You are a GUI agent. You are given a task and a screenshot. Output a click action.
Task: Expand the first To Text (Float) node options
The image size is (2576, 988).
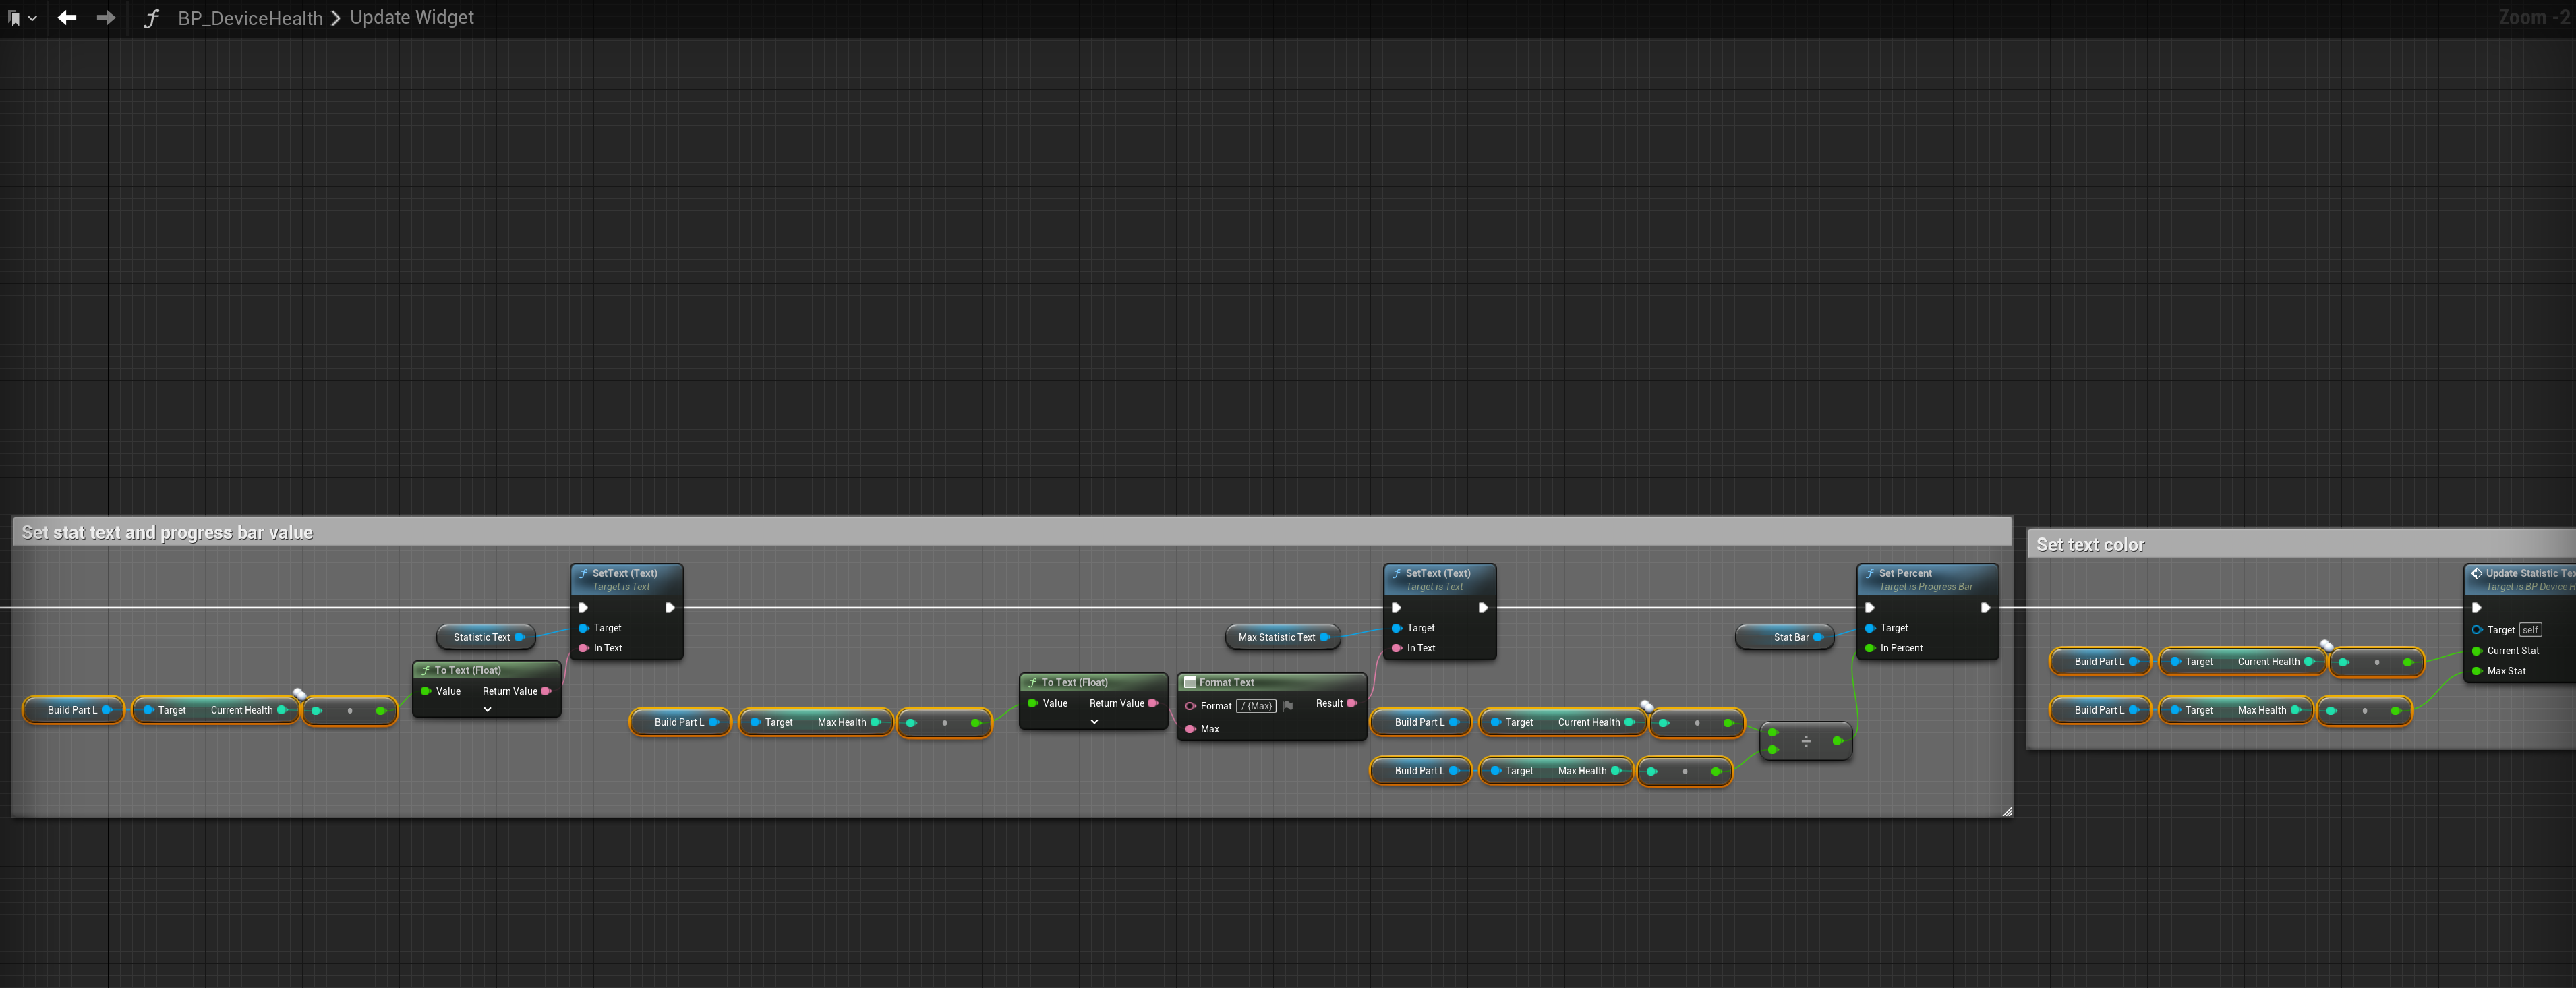(487, 710)
